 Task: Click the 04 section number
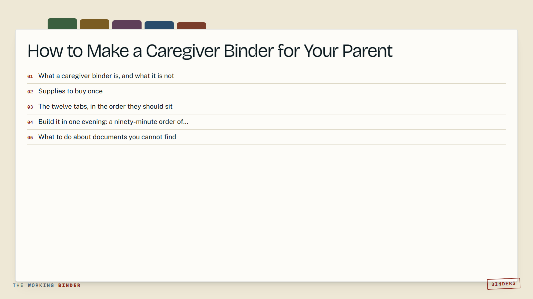30,122
